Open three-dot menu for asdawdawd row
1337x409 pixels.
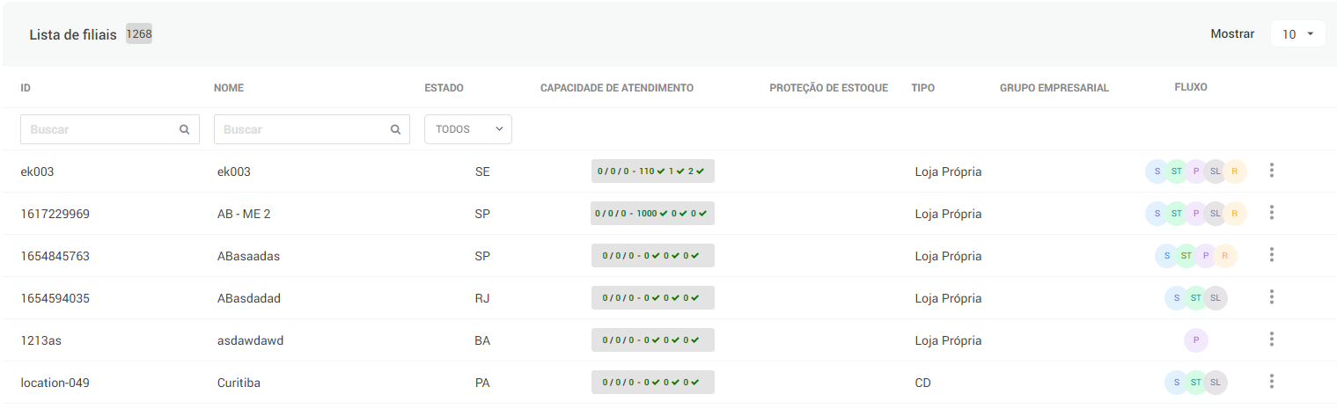pyautogui.click(x=1272, y=340)
